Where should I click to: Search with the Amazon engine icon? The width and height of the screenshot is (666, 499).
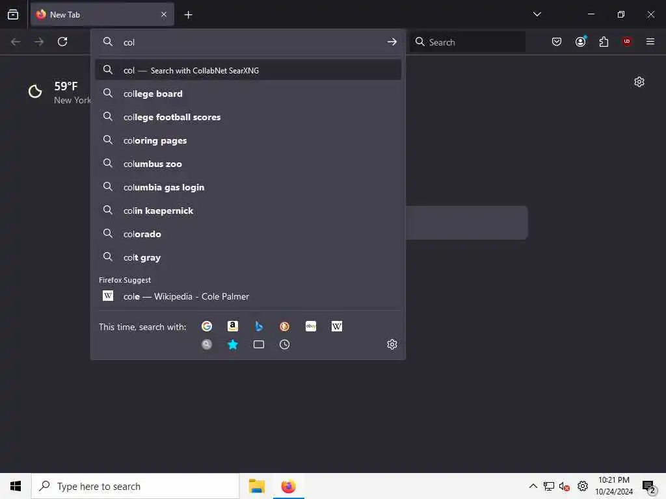pyautogui.click(x=233, y=326)
